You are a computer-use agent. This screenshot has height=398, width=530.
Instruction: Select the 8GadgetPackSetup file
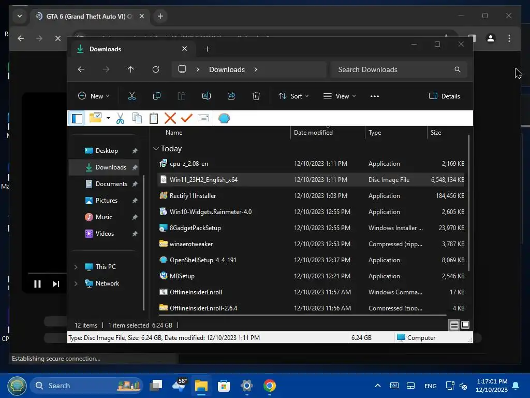click(311, 228)
